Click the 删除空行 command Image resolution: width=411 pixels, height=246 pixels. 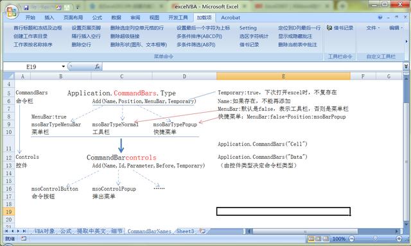coord(82,45)
